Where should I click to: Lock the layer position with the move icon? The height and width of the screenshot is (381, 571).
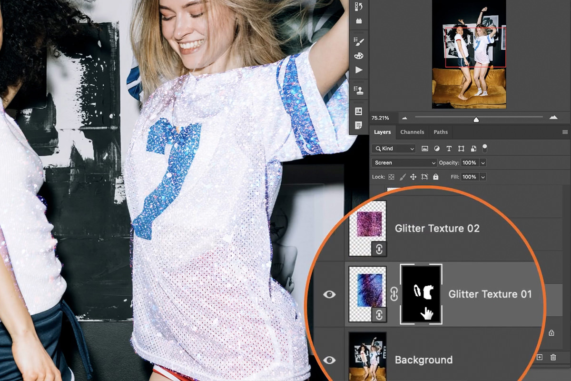coord(413,177)
